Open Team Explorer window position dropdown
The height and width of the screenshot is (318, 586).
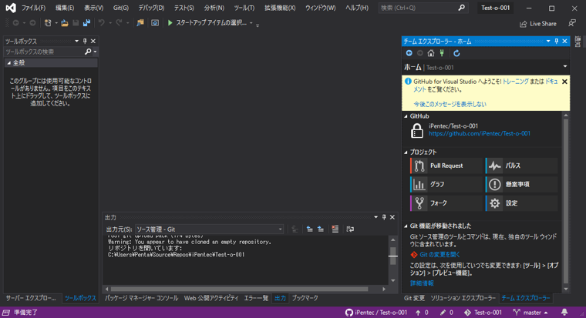tap(548, 41)
